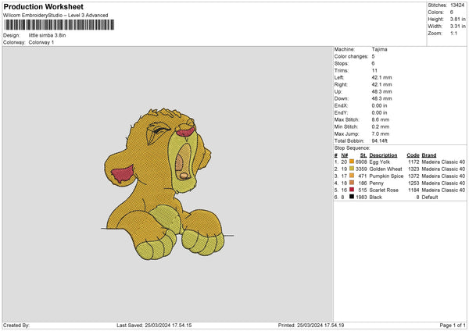
Task: Click the 'Egg Yolk' description
Action: 380,162
